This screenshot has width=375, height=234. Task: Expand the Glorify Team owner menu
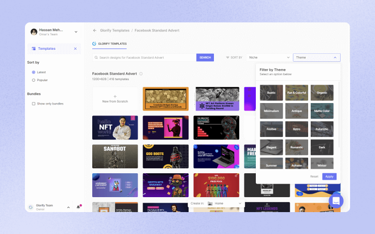click(68, 207)
